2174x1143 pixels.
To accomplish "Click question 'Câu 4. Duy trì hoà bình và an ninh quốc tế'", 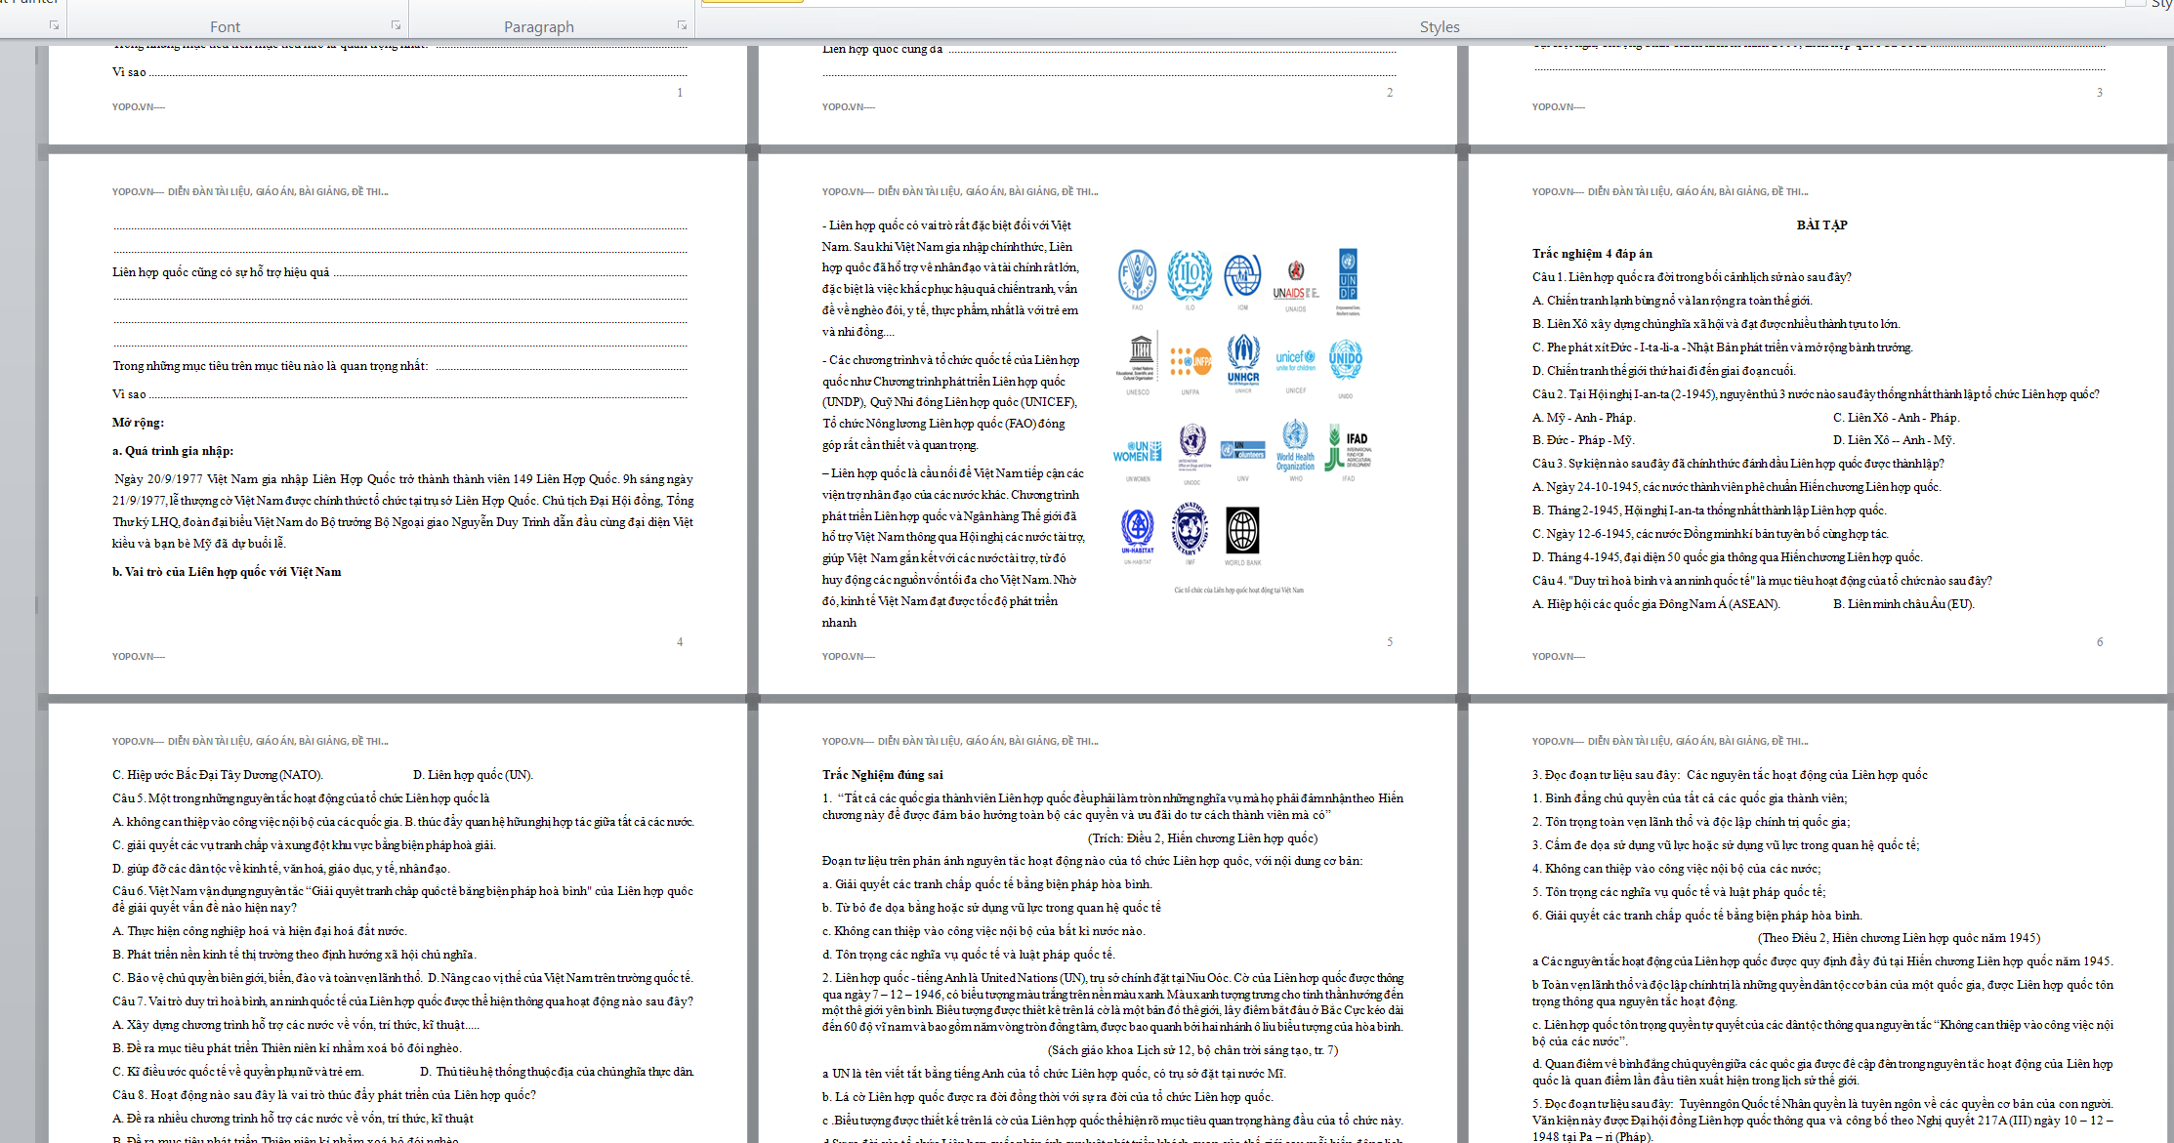I will click(1762, 581).
